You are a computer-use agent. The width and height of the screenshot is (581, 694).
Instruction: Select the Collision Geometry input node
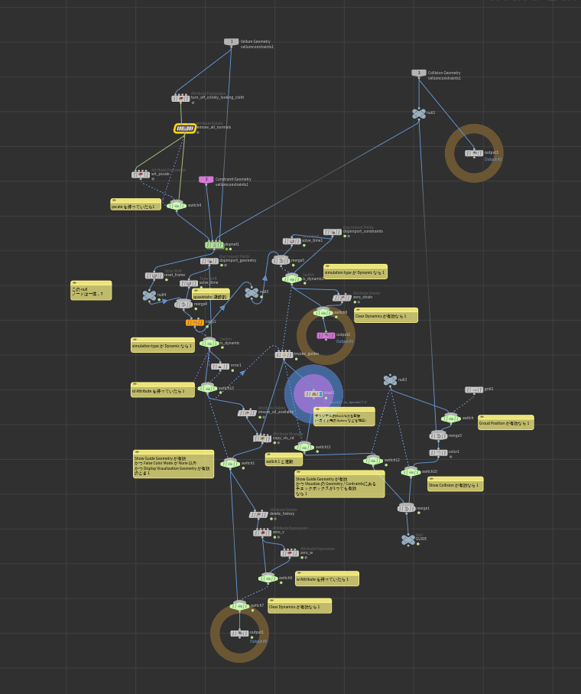click(419, 73)
